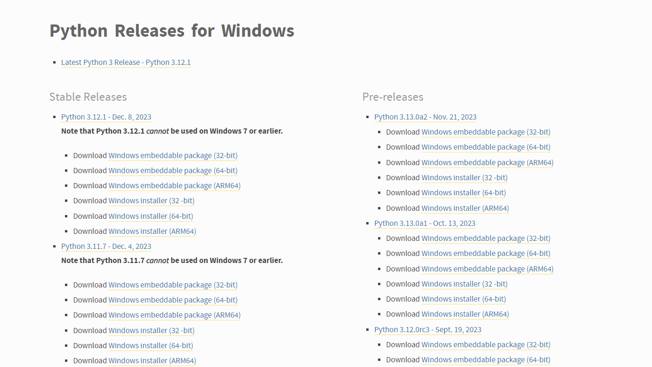Open Python 3.13.0a1 - Oct. 13, 2023 pre-release
This screenshot has width=652, height=367.
click(425, 223)
